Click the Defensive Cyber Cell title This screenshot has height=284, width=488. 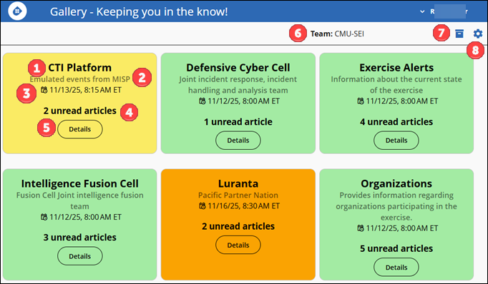[x=238, y=68]
